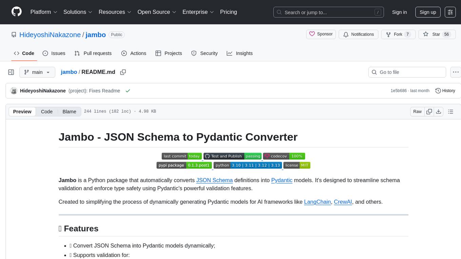Screen dimensions: 461x259
Task: Click the Test and Publish passing badge
Action: tap(233, 156)
